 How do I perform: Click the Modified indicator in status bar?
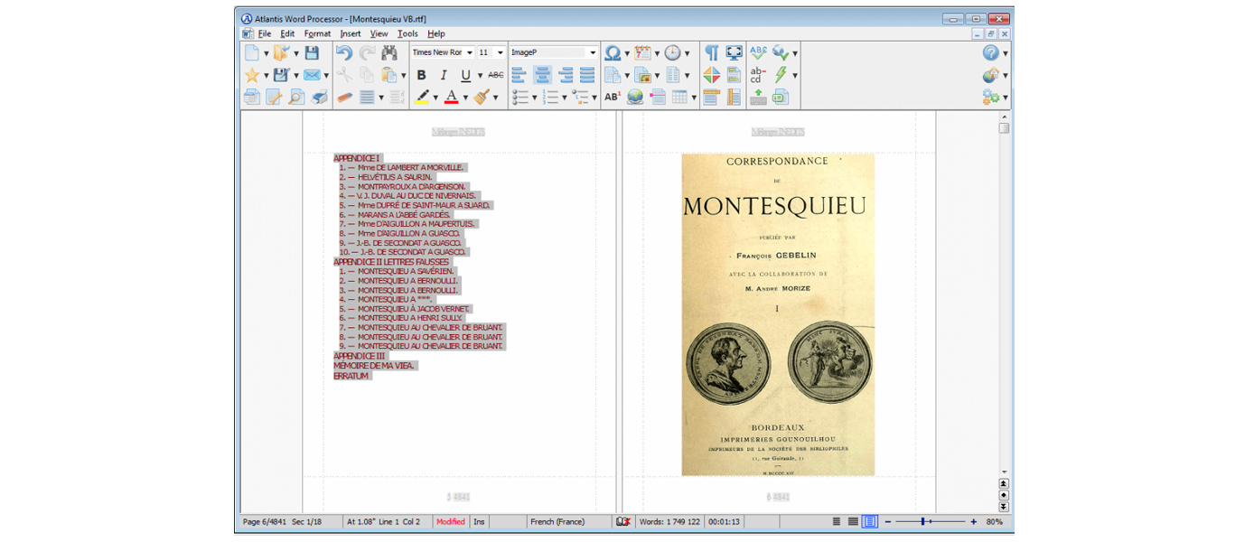(450, 522)
